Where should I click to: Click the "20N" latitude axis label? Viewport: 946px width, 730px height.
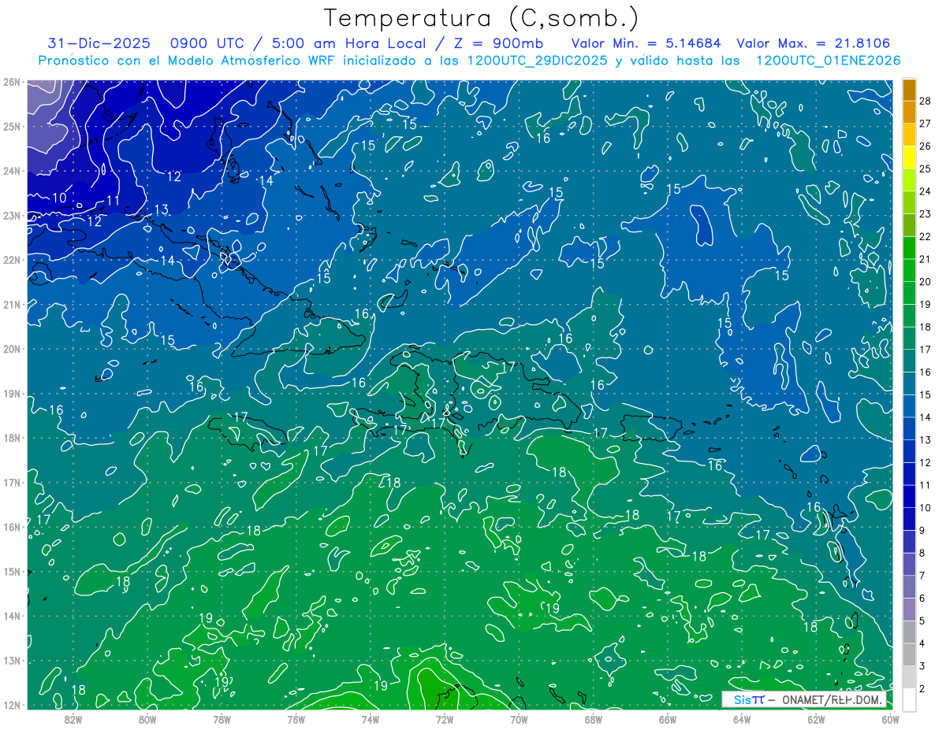11,349
